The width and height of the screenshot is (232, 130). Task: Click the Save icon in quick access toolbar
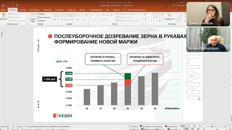3,5
